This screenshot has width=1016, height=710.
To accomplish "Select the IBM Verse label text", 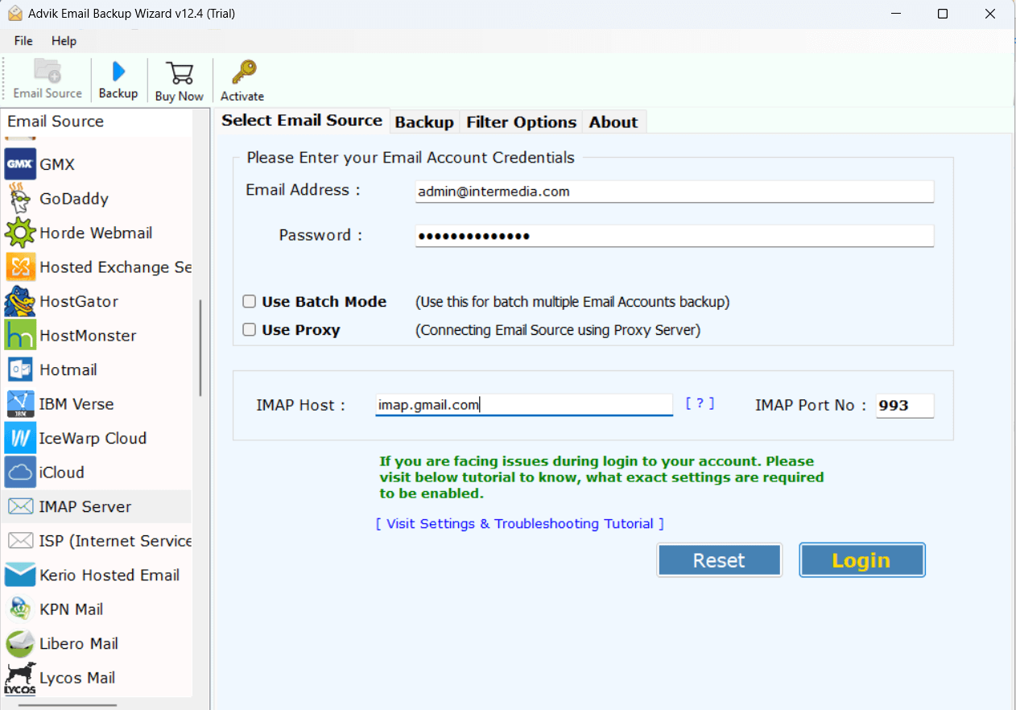I will pos(76,404).
